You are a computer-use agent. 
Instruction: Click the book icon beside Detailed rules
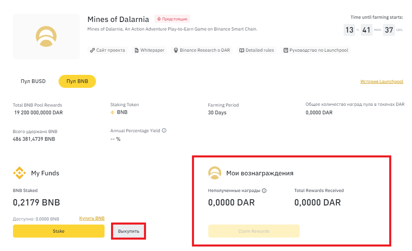coord(242,50)
